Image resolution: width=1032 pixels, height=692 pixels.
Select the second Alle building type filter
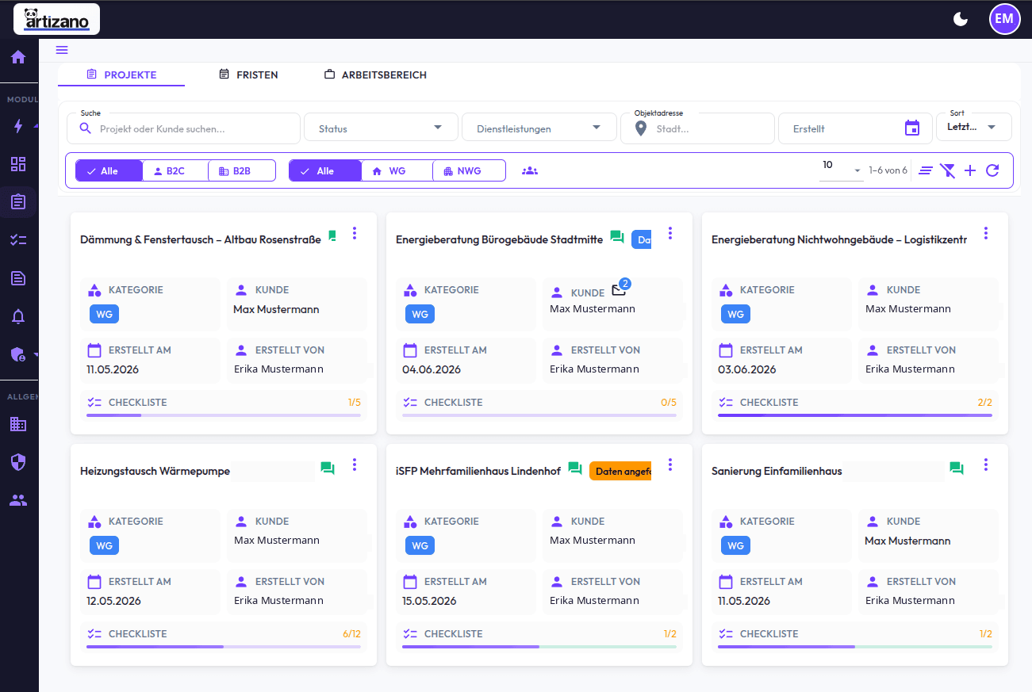(x=325, y=170)
